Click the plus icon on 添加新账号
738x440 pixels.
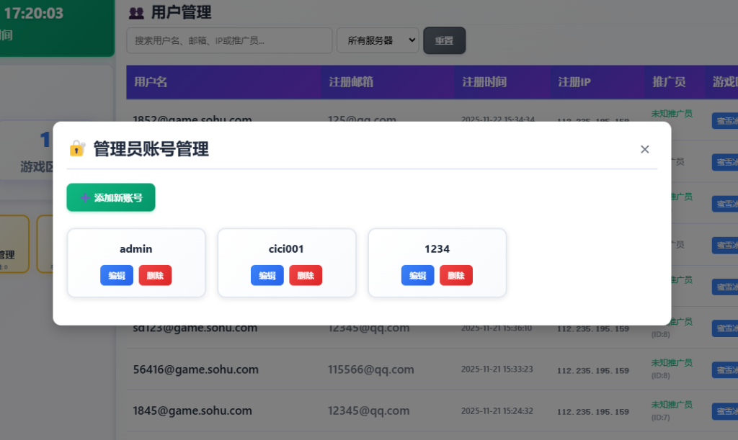(x=85, y=198)
